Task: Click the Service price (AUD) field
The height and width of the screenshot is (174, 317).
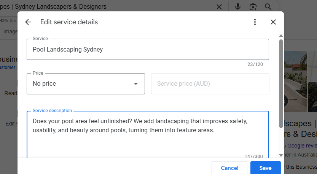Action: pyautogui.click(x=210, y=83)
